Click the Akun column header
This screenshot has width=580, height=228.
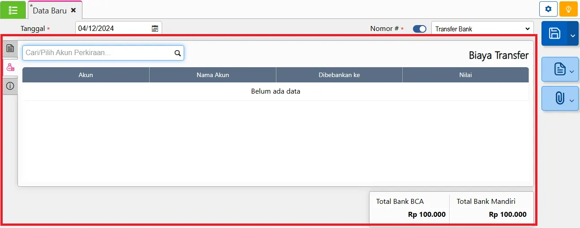click(x=86, y=75)
